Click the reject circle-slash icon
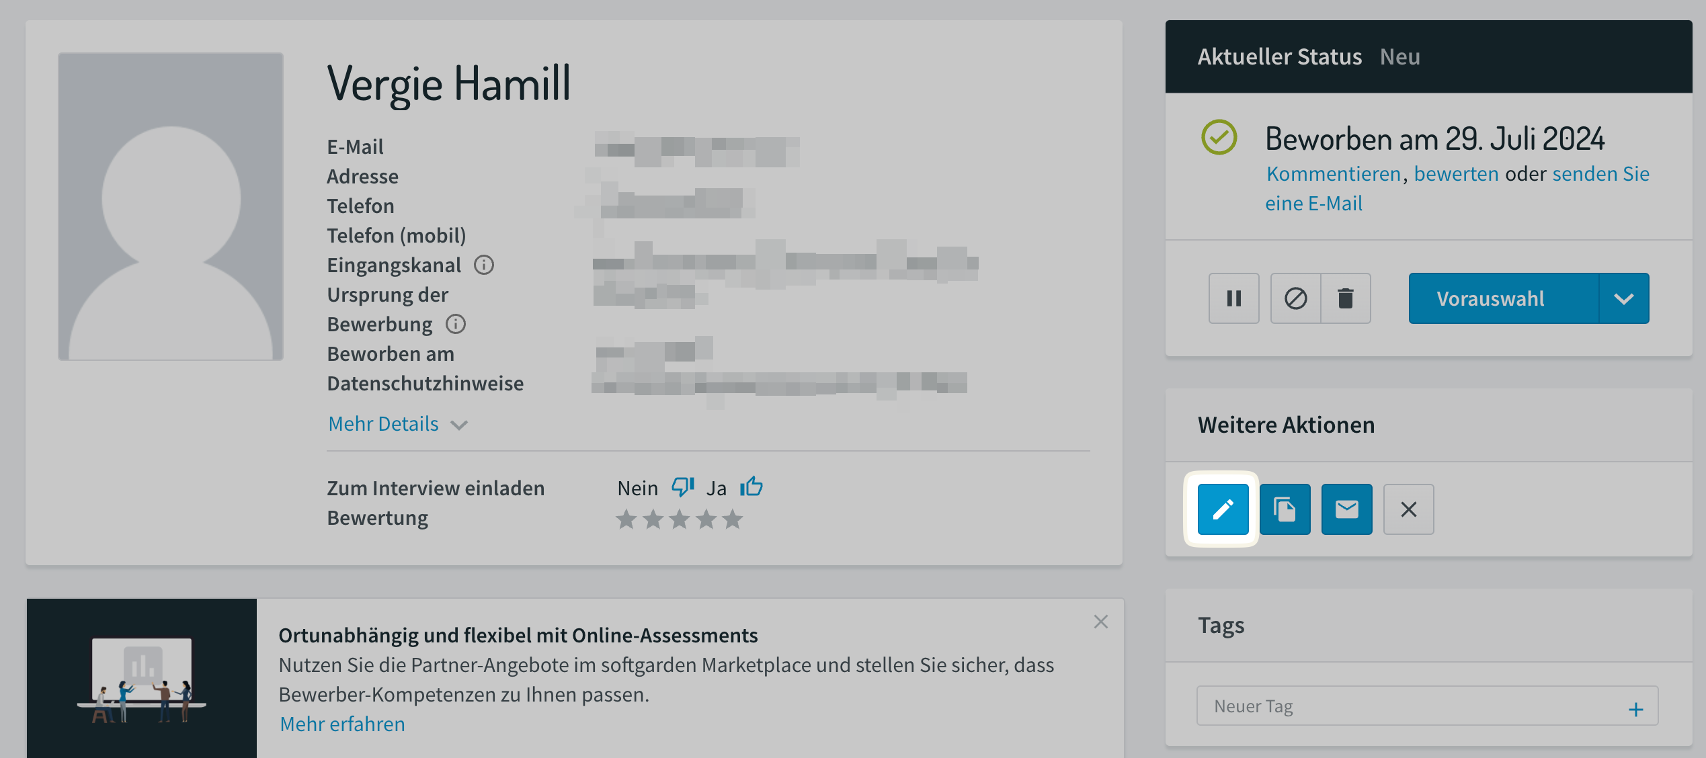Viewport: 1706px width, 758px height. pyautogui.click(x=1295, y=298)
